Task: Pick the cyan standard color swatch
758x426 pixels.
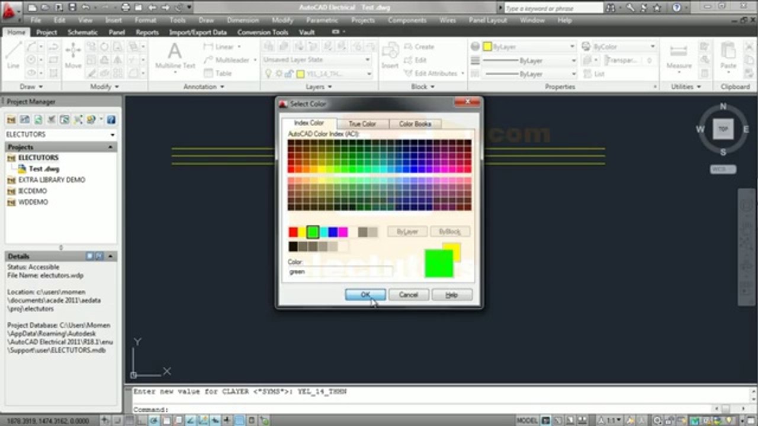Action: (x=323, y=233)
